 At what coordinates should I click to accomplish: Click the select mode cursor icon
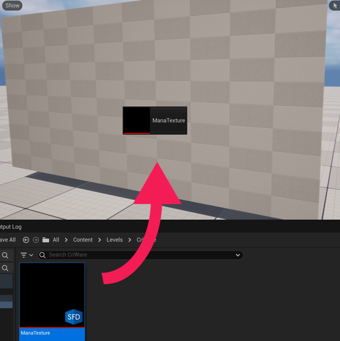click(x=334, y=6)
